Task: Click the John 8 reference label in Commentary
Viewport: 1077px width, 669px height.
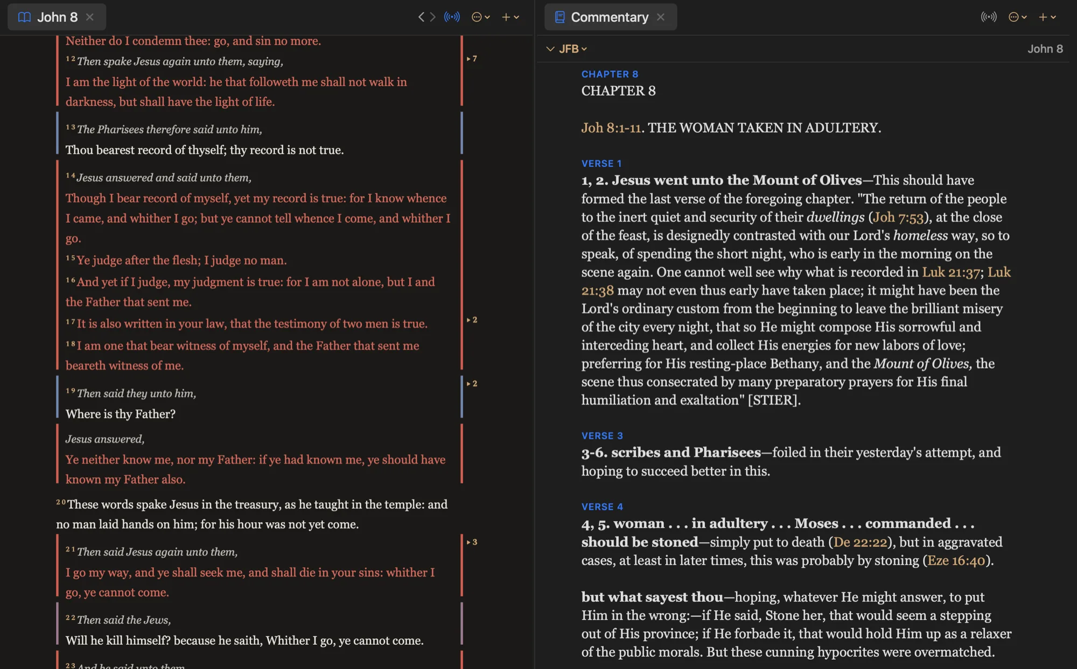Action: (x=1045, y=49)
